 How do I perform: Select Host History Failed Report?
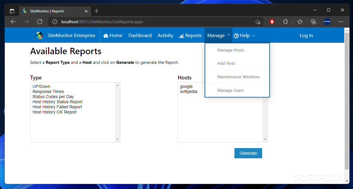click(x=57, y=107)
